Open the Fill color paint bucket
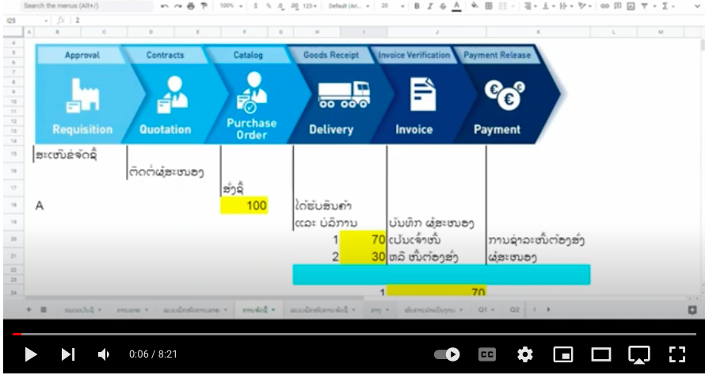 (x=474, y=6)
